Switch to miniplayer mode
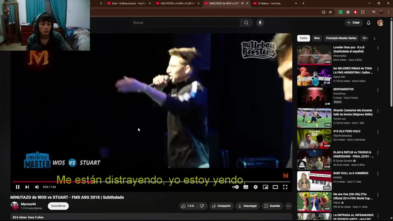 tap(265, 187)
